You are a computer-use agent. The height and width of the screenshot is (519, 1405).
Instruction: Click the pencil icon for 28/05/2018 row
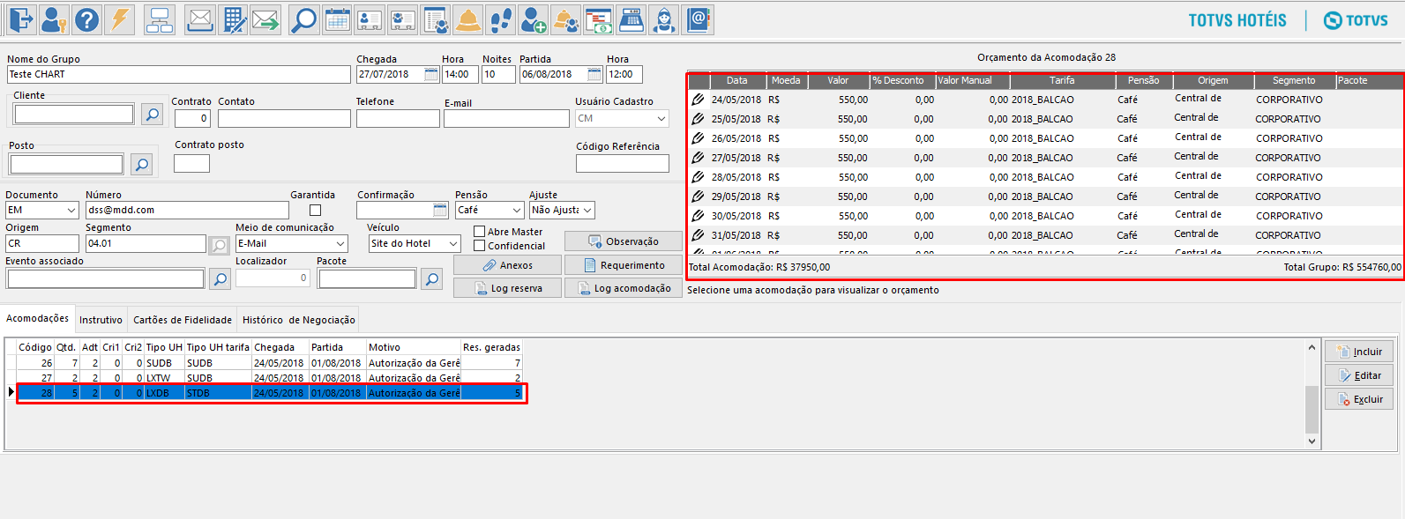(698, 177)
